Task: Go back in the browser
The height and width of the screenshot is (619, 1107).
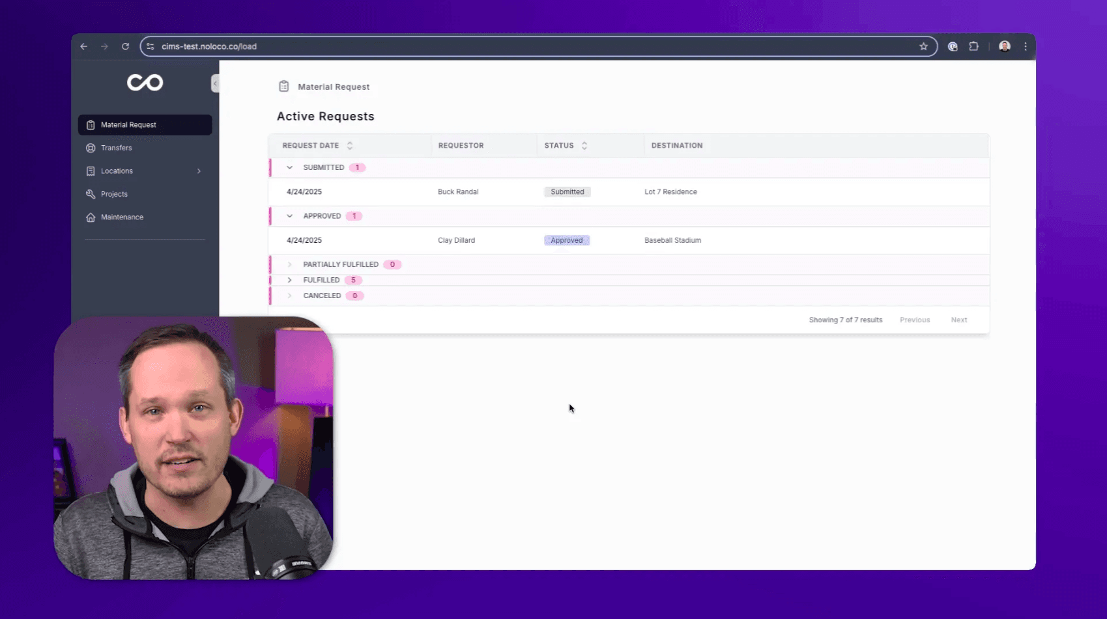Action: coord(83,46)
